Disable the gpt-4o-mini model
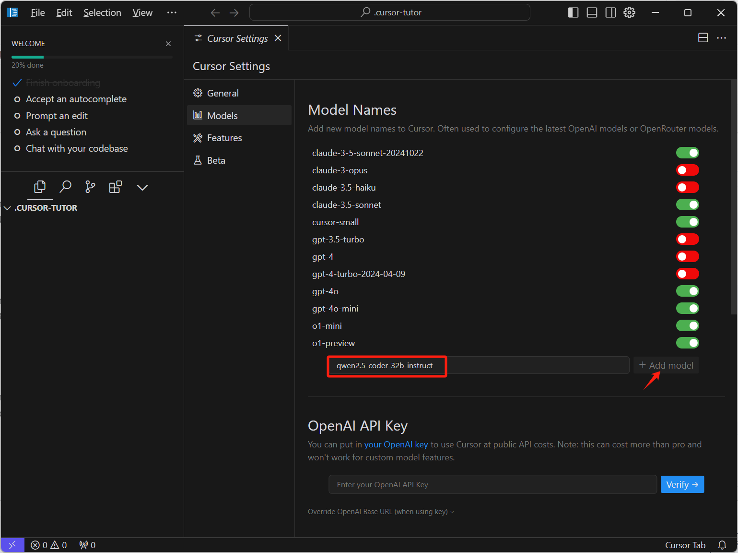 pos(688,308)
